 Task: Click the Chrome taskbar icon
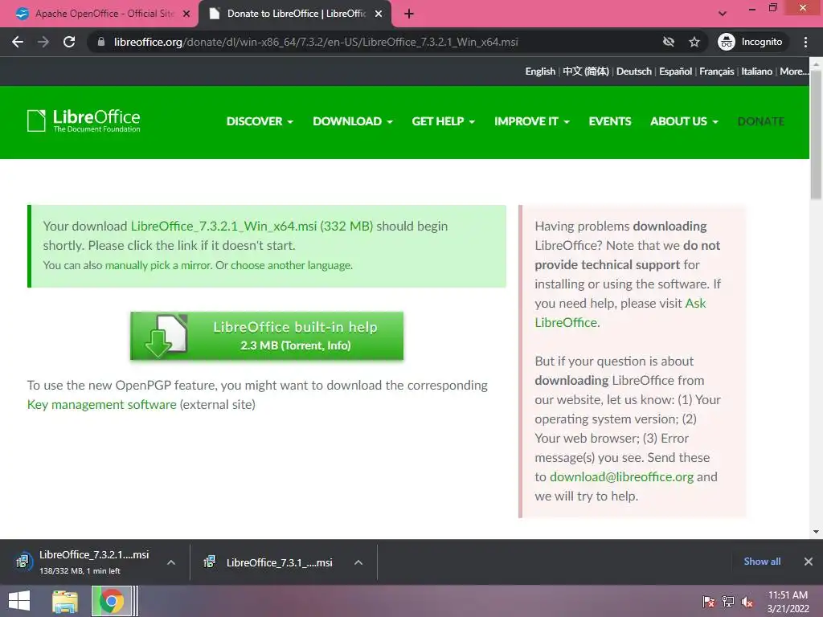pyautogui.click(x=112, y=601)
